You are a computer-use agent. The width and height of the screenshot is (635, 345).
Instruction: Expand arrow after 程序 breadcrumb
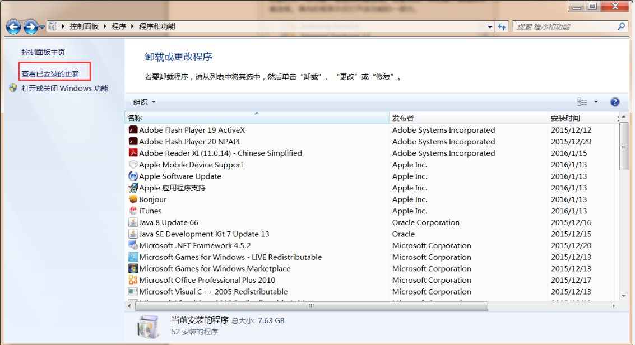[x=132, y=26]
